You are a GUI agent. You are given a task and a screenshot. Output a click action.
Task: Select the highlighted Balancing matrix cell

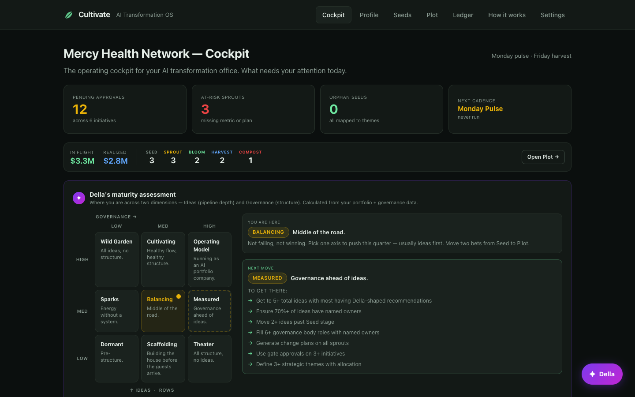coord(163,311)
